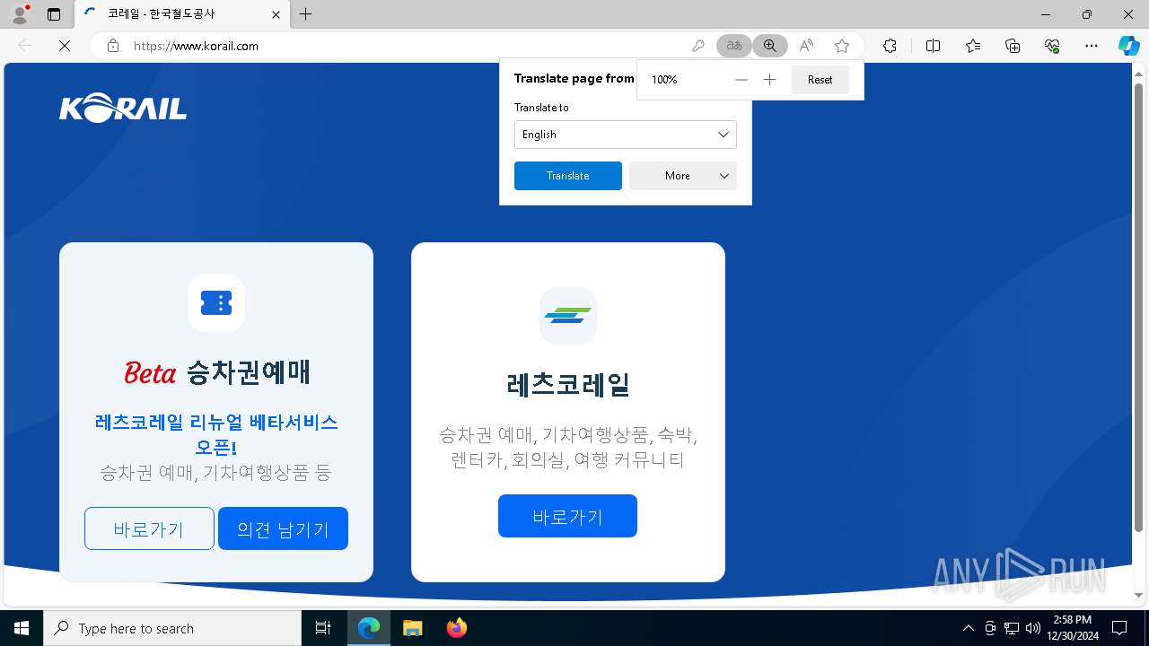Expand the More options dropdown
This screenshot has width=1149, height=646.
[x=682, y=176]
